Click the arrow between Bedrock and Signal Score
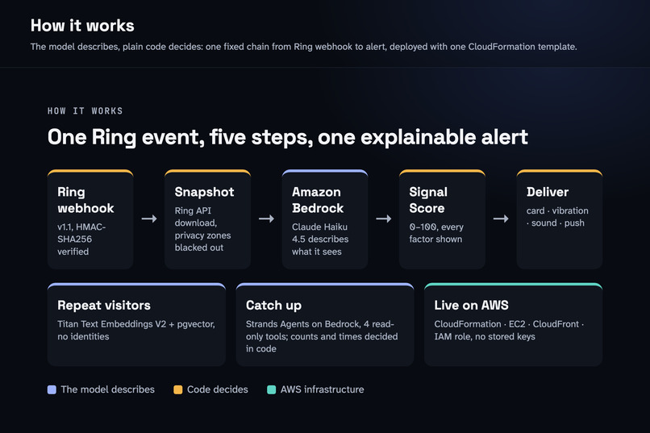The image size is (650, 433). 384,219
